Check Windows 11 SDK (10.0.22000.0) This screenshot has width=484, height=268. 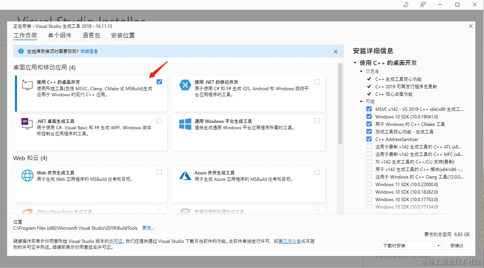pos(369,184)
